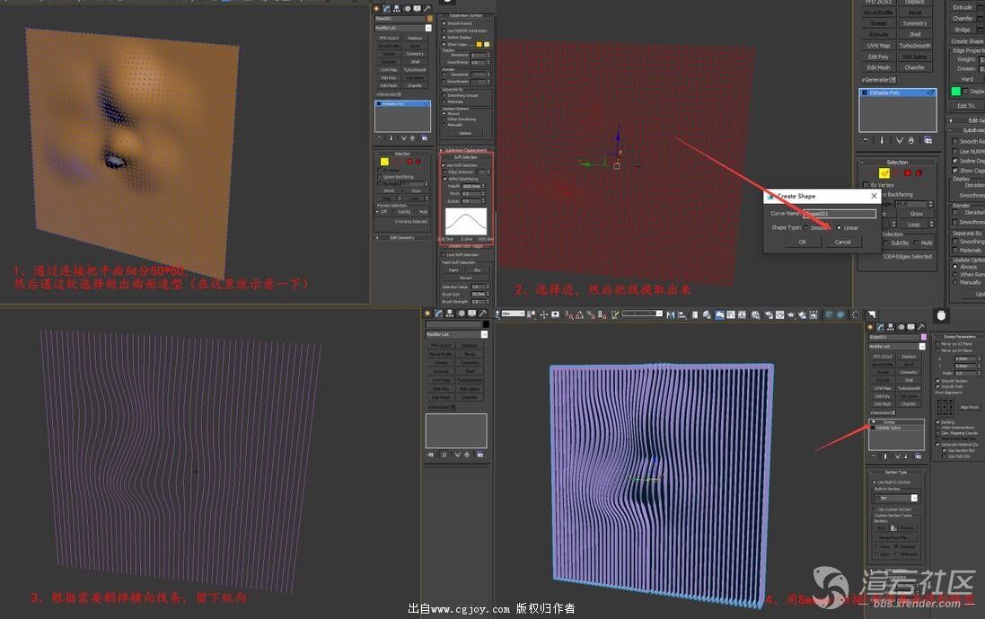Select the yellow Edge sub-object icon
985x619 pixels.
pos(884,172)
